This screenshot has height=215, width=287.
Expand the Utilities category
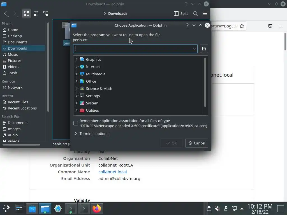pos(76,110)
